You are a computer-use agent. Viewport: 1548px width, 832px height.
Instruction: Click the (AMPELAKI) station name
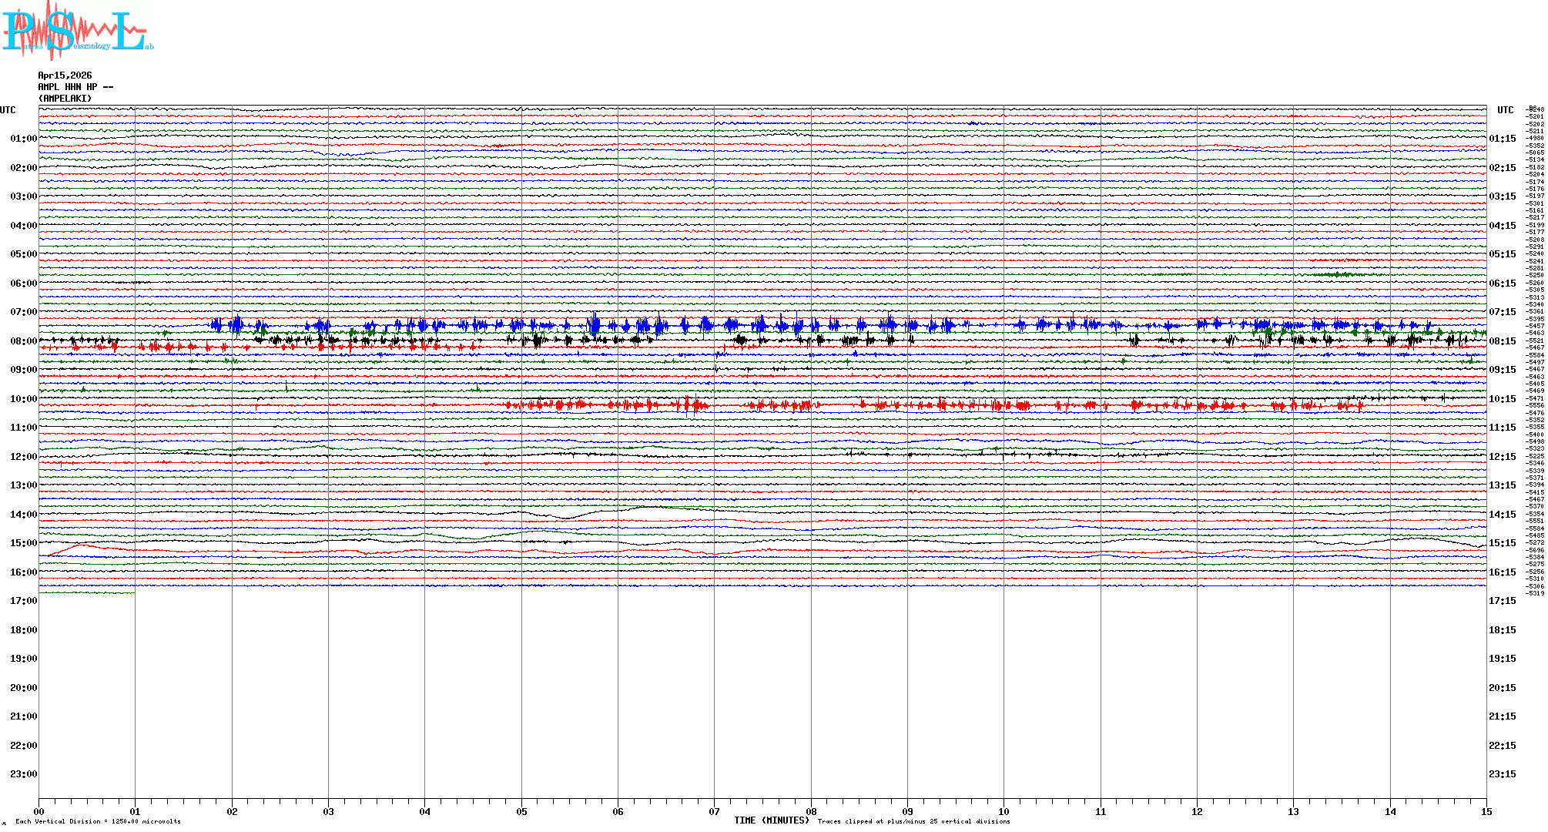[65, 99]
